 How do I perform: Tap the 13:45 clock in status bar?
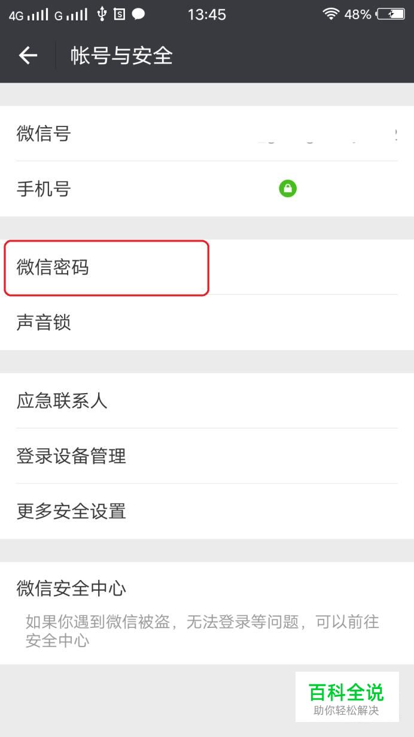coord(207,14)
